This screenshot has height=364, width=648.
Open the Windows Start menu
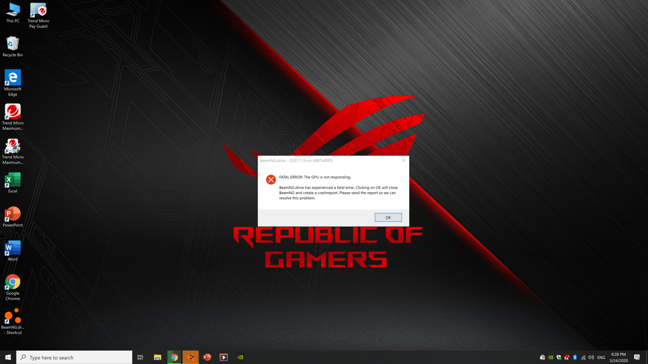coord(8,357)
